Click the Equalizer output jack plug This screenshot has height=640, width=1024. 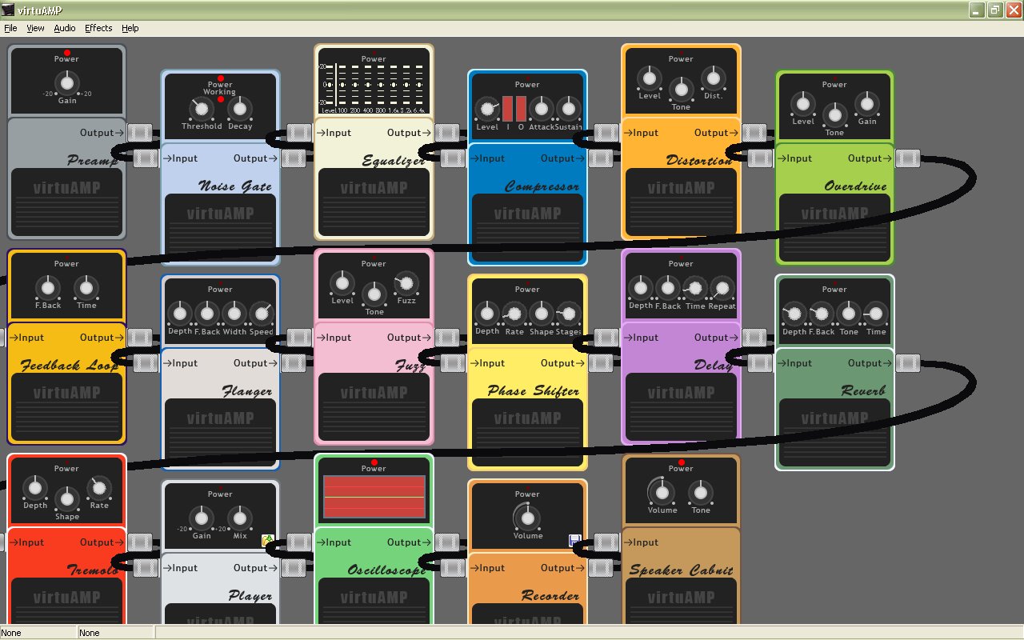click(446, 133)
